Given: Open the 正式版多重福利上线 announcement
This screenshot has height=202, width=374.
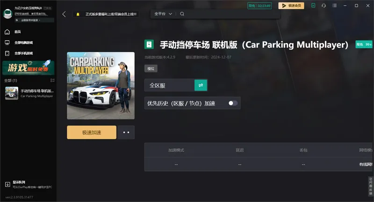Looking at the screenshot, I should coord(111,14).
